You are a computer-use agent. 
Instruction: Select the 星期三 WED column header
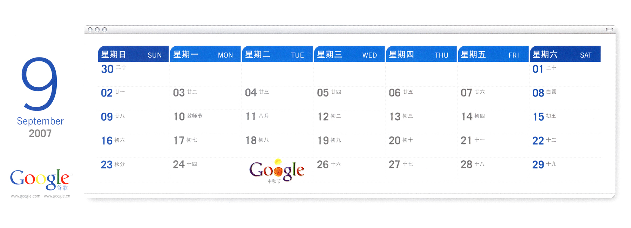pos(349,54)
